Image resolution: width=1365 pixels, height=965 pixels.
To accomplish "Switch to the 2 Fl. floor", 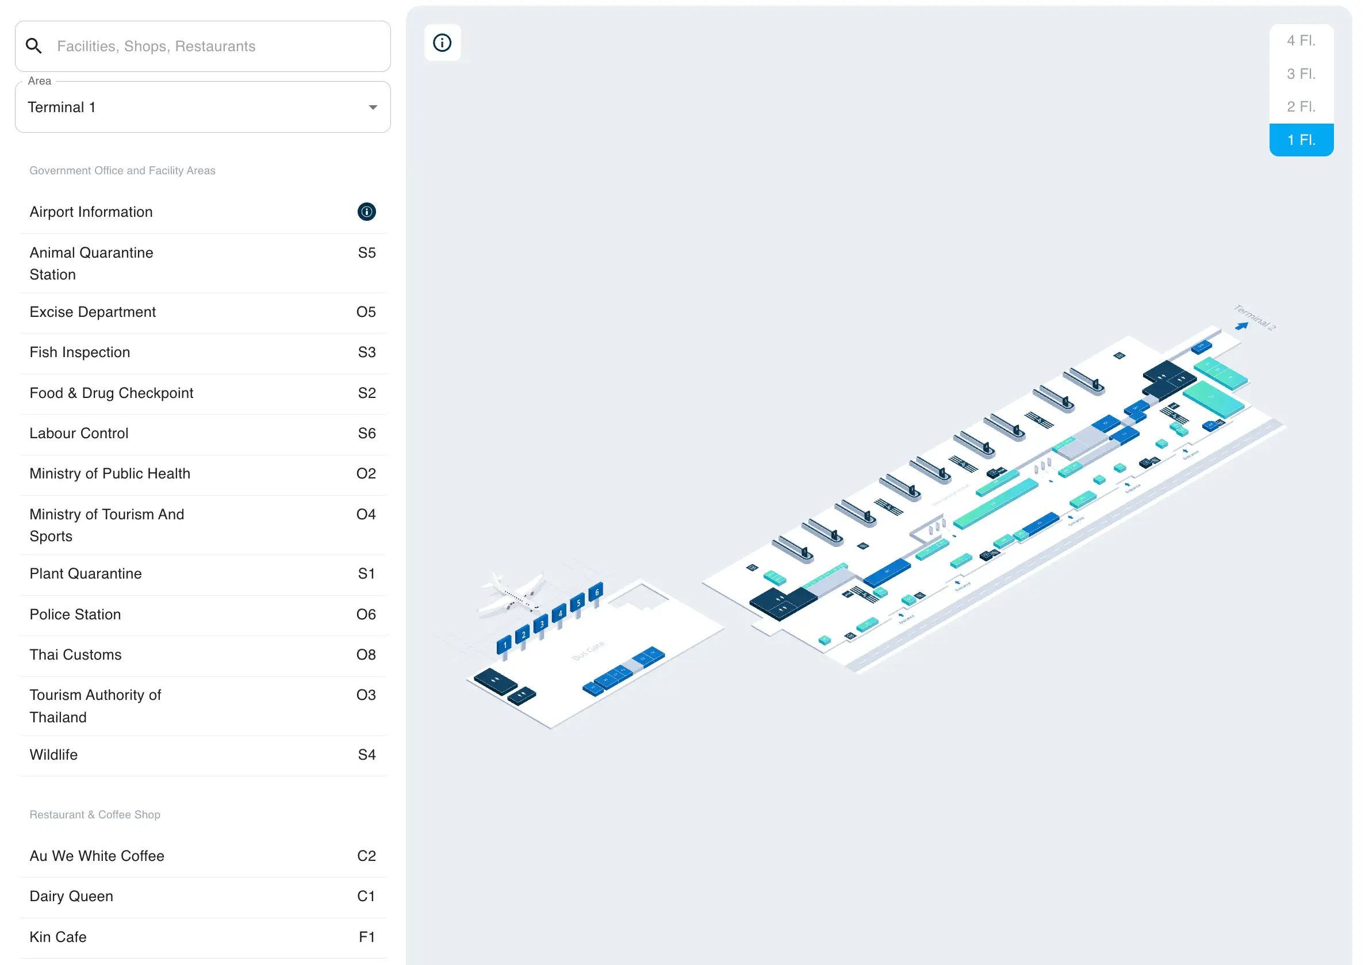I will coord(1301,106).
